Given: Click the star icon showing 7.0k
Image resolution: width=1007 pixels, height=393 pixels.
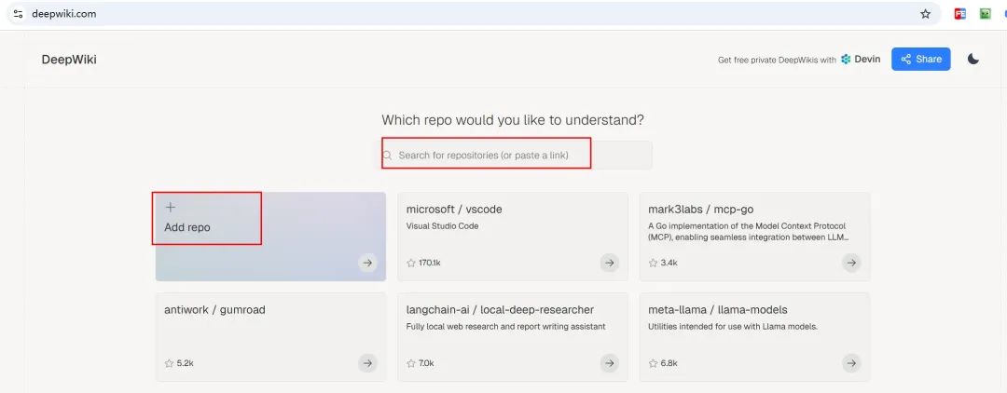Looking at the screenshot, I should click(x=411, y=363).
